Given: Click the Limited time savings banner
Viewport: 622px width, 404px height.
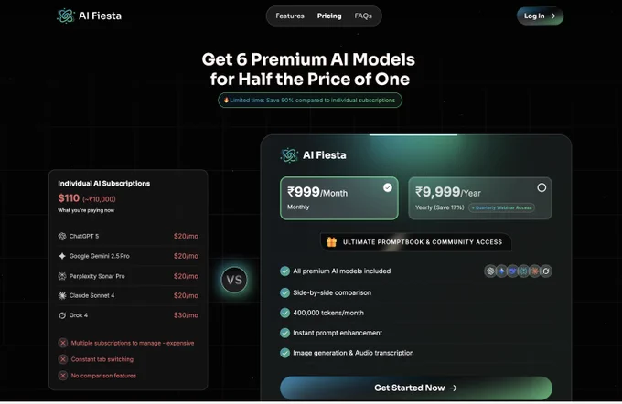Looking at the screenshot, I should coord(310,101).
